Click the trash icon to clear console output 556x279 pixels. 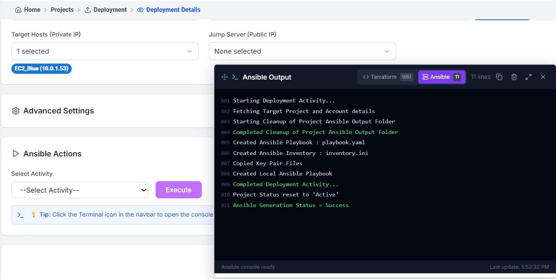point(514,77)
